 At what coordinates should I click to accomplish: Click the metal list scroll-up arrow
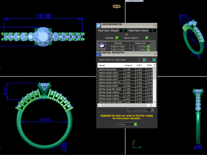pos(154,65)
